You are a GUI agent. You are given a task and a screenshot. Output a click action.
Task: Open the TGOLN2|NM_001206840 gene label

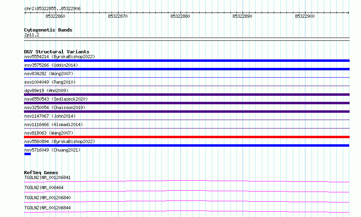(x=47, y=198)
